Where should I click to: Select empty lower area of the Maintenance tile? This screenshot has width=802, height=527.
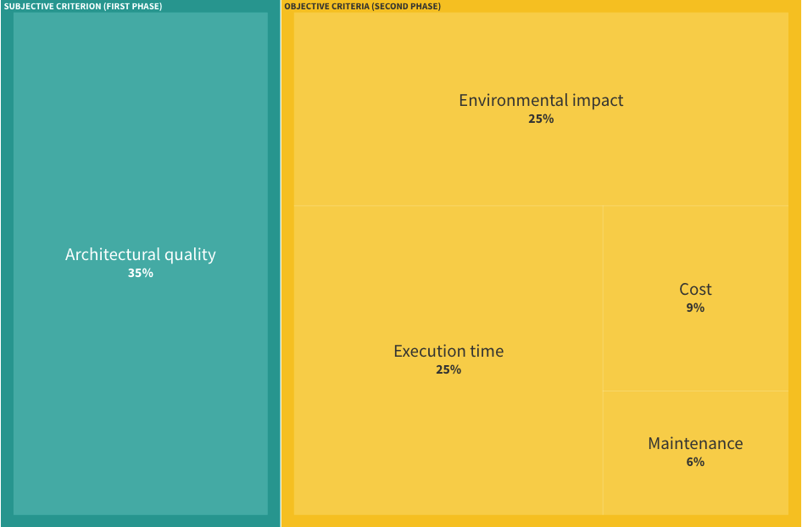click(x=695, y=496)
